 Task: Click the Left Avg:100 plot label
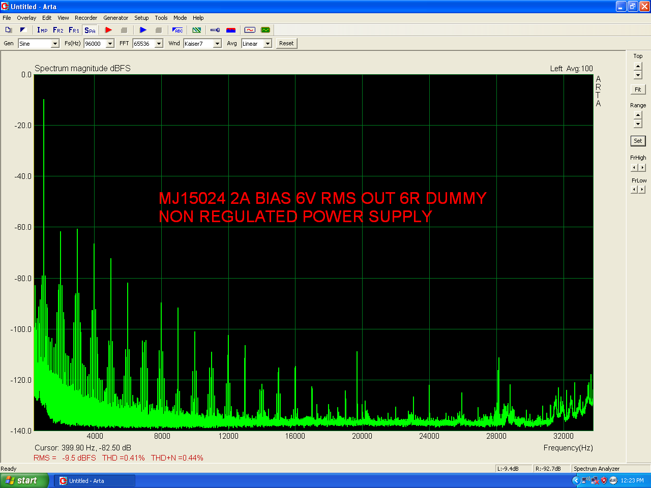pos(571,69)
